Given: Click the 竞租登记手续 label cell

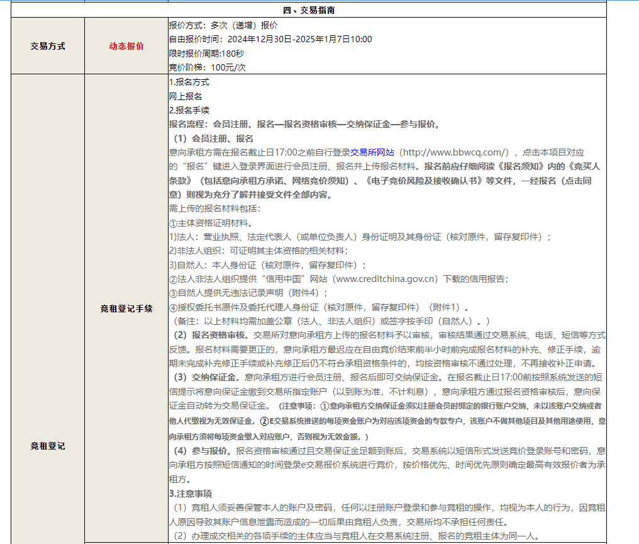Looking at the screenshot, I should (x=126, y=309).
